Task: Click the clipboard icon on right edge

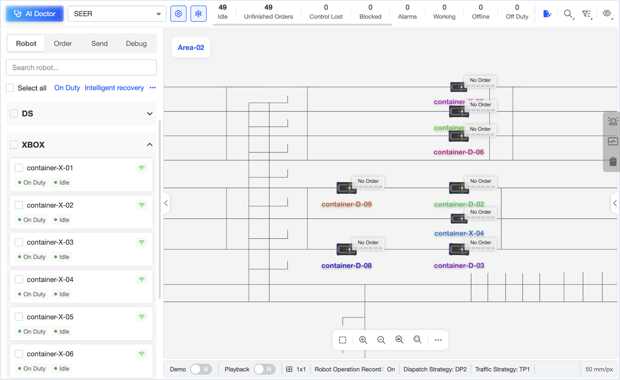Action: pyautogui.click(x=613, y=162)
